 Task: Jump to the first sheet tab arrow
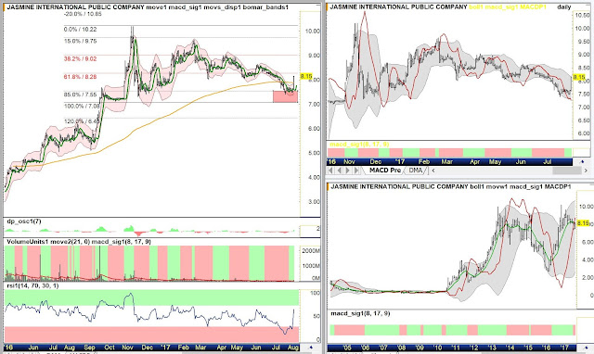pyautogui.click(x=330, y=171)
